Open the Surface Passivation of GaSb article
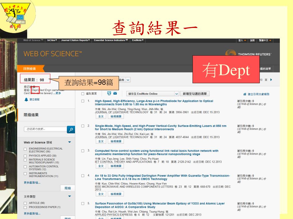293x219 pixels. [160, 205]
